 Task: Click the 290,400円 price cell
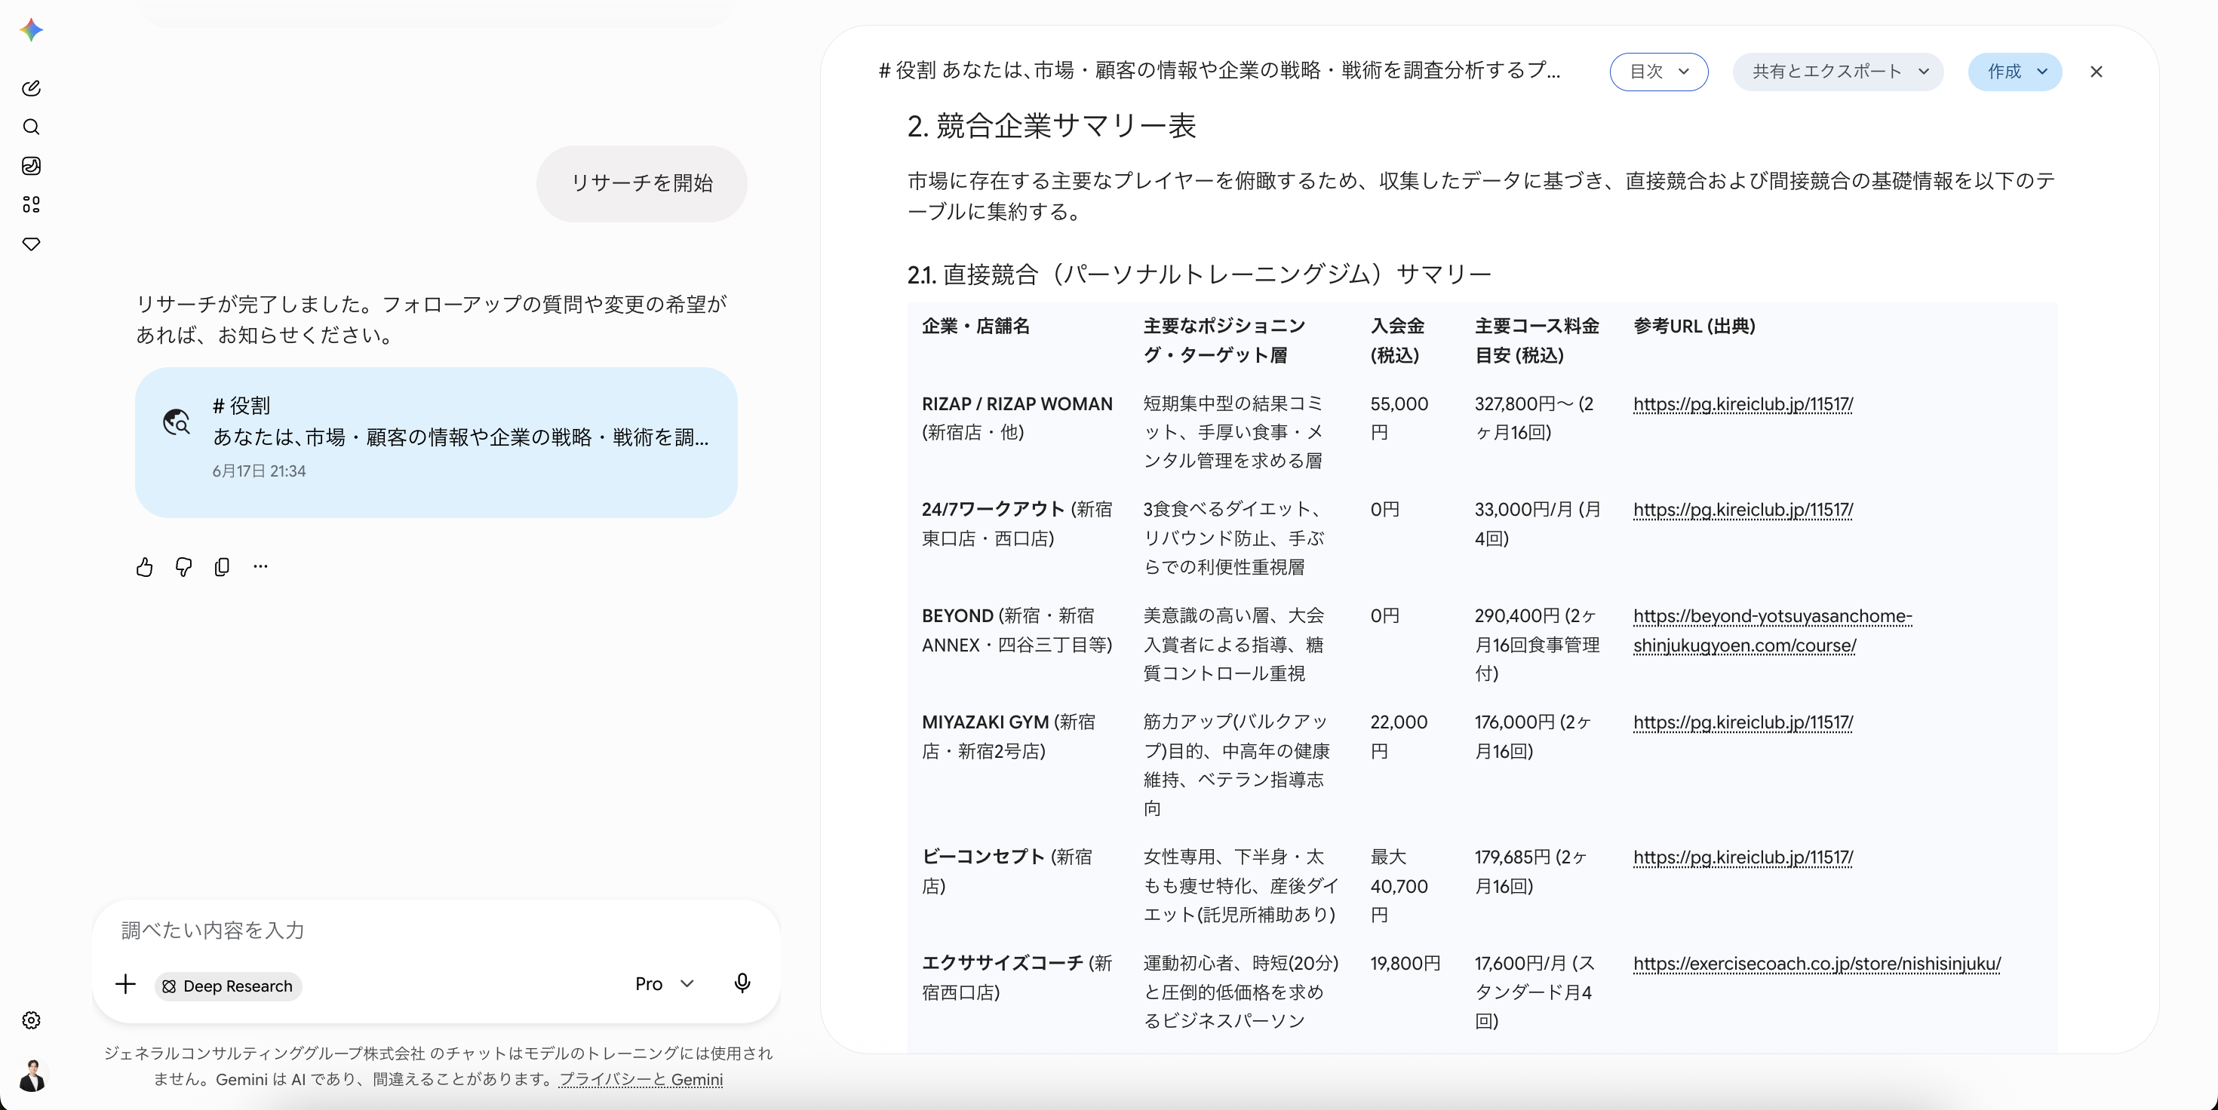[1537, 645]
